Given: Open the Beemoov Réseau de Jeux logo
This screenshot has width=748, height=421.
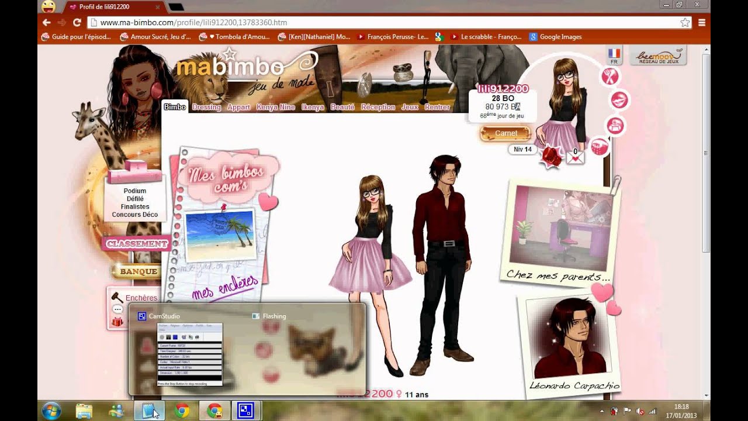Looking at the screenshot, I should (658, 56).
